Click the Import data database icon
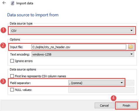Viewport: 139px width, 111px height. [x=13, y=3]
